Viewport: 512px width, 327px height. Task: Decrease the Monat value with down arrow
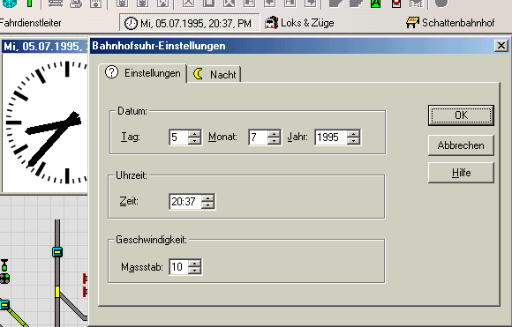[x=274, y=141]
